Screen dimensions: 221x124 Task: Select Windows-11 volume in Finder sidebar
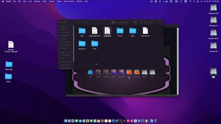click(65, 62)
